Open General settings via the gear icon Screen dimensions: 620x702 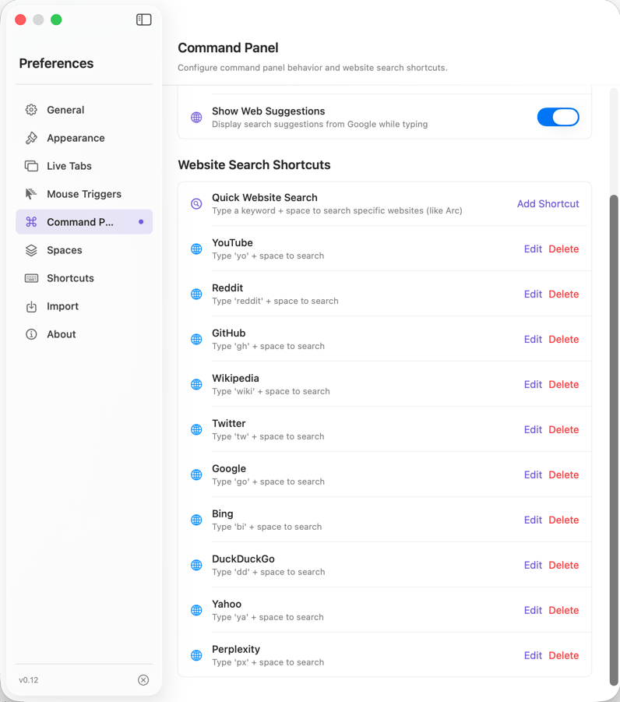31,110
